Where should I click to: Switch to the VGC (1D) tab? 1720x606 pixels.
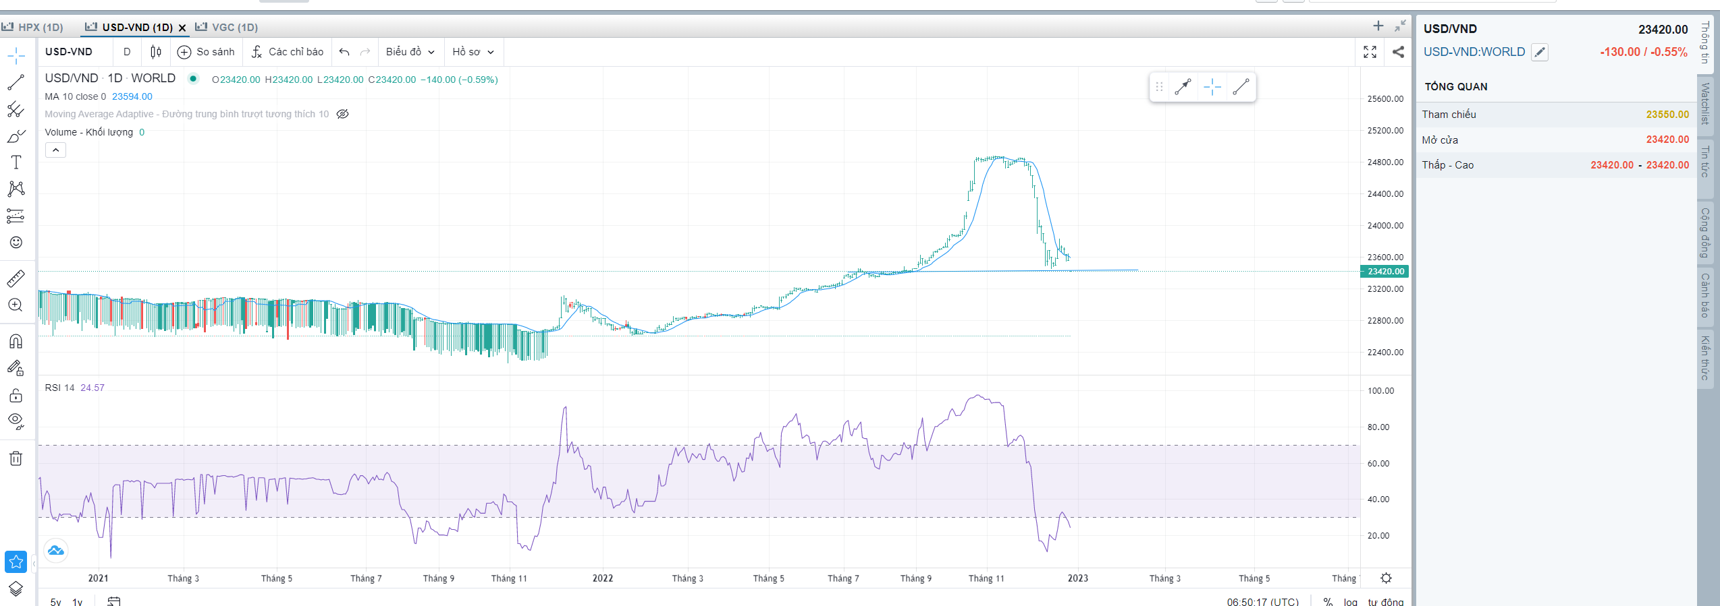(x=227, y=27)
